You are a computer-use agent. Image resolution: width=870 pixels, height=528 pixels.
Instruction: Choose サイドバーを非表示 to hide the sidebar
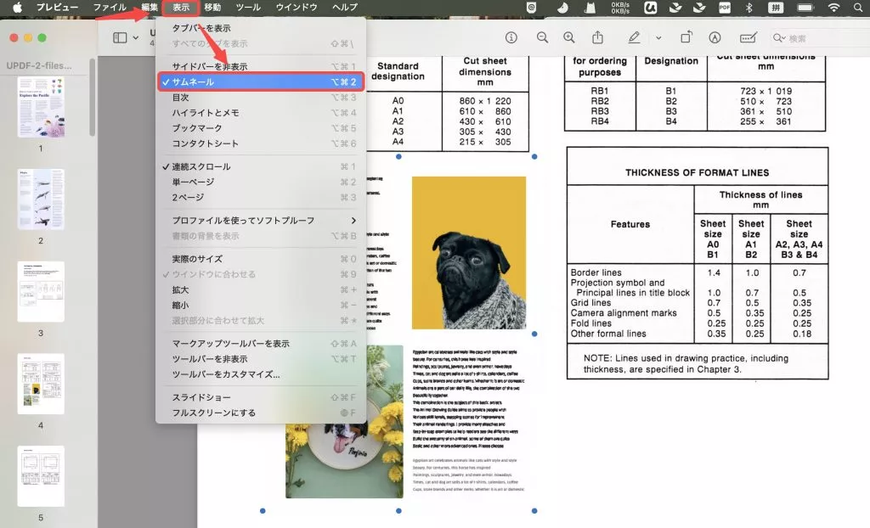point(261,66)
